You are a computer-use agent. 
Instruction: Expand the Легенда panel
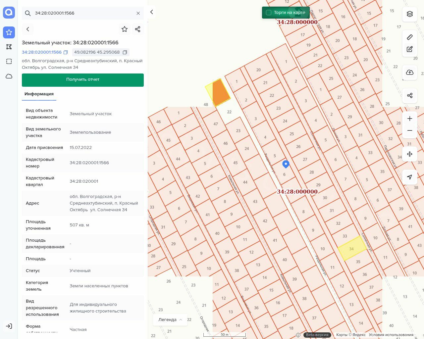click(x=170, y=320)
